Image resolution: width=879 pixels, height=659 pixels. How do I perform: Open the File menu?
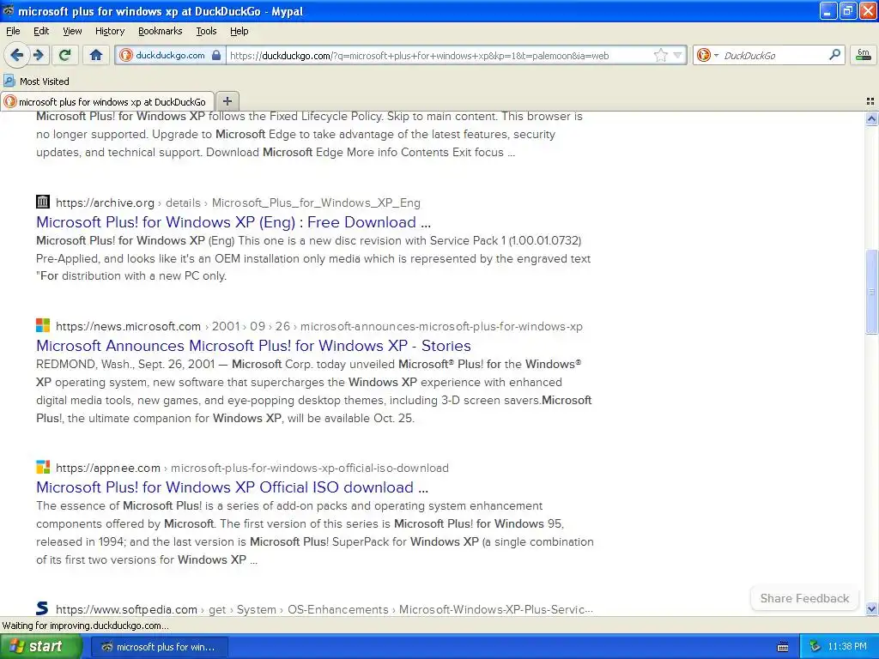tap(13, 31)
